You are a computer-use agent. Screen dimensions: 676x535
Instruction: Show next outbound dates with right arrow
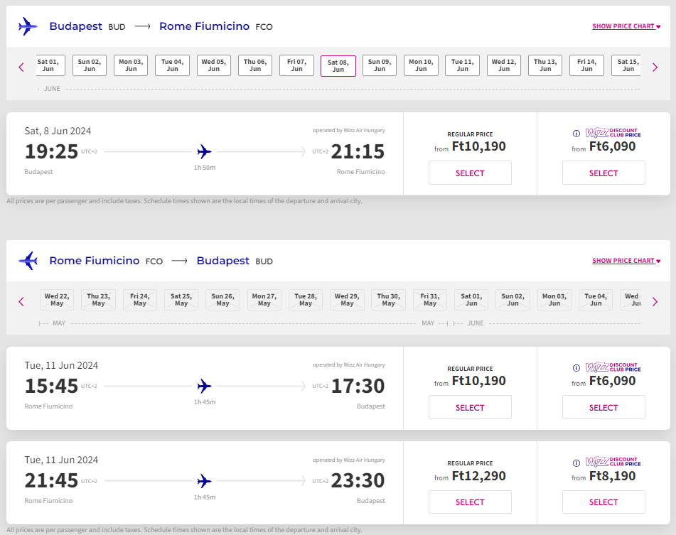[655, 67]
